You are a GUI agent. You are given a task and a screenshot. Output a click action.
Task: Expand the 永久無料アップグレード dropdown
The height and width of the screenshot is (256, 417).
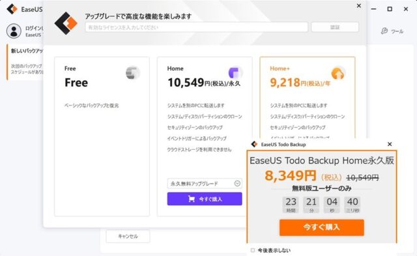[x=237, y=184]
